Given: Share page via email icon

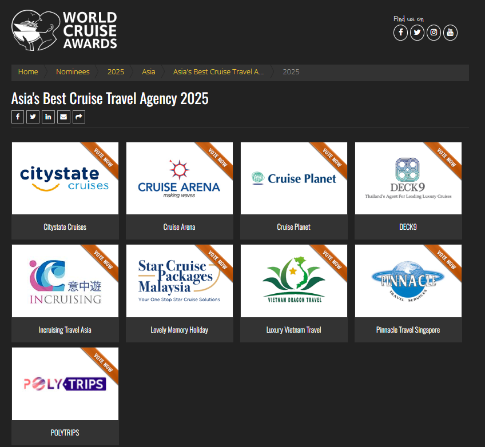Looking at the screenshot, I should tap(63, 117).
